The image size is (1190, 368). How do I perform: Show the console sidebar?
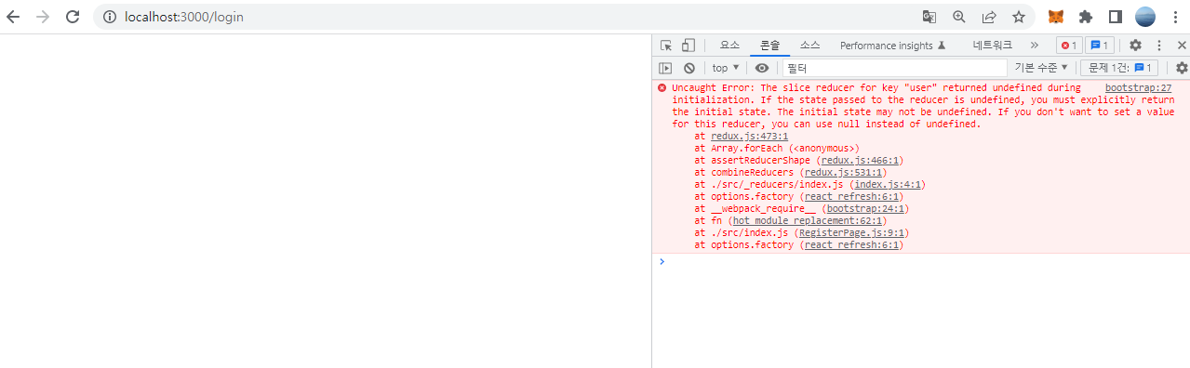(665, 68)
